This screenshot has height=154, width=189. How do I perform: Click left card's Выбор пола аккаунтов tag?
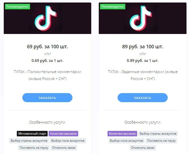[x=68, y=141]
